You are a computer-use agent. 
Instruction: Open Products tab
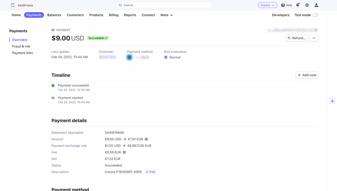pos(96,15)
